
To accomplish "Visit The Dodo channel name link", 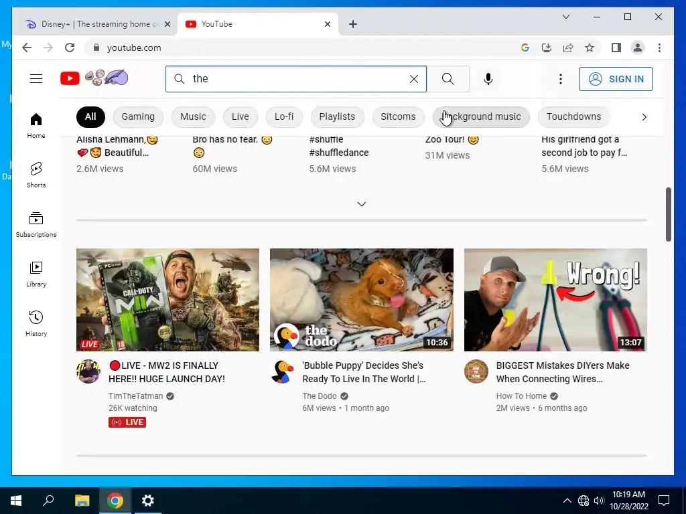I will pos(320,396).
